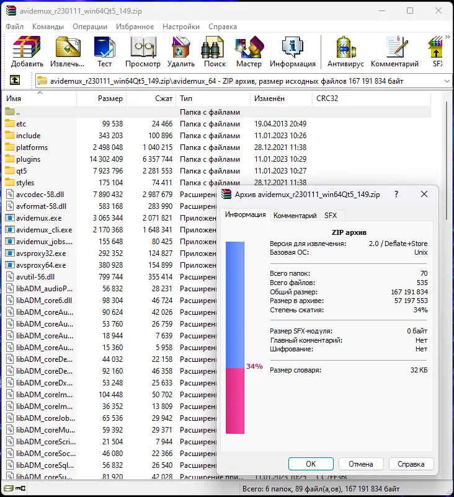Select the styles folder icon
This screenshot has height=497, width=454.
click(x=10, y=182)
